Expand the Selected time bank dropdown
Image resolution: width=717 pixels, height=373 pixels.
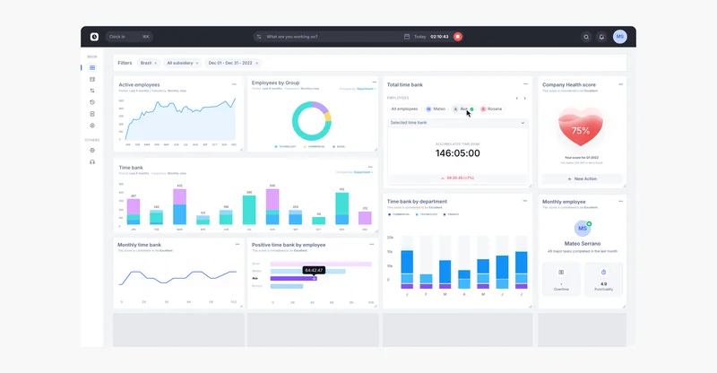point(458,123)
